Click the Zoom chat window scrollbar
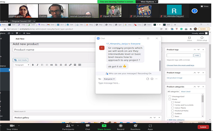The width and height of the screenshot is (213, 131). pos(160,66)
